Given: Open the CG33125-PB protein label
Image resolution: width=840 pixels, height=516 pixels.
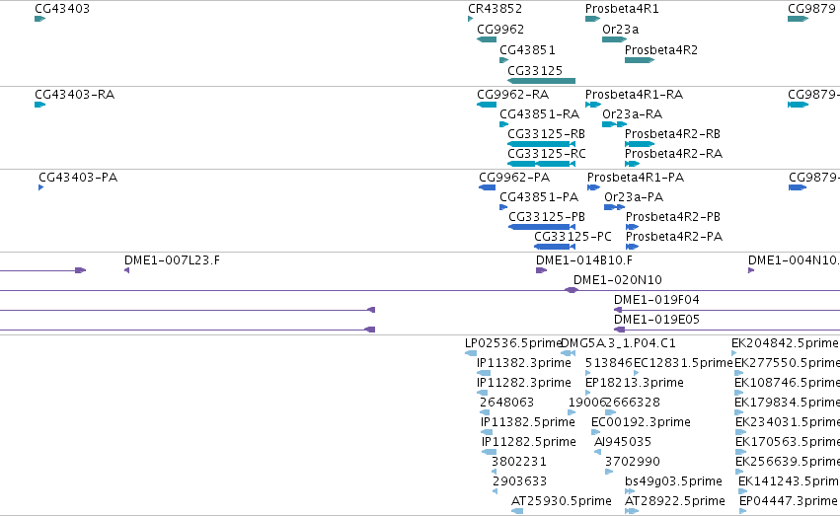Looking at the screenshot, I should [547, 217].
